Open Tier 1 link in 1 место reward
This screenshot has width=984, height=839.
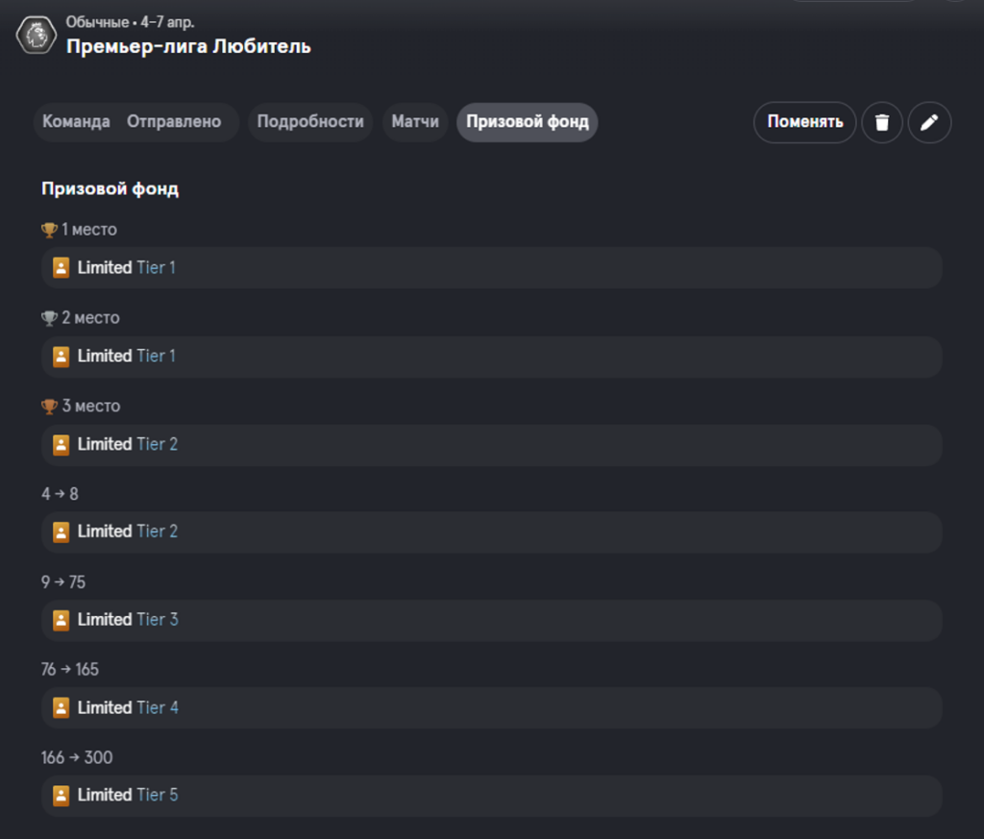point(157,267)
